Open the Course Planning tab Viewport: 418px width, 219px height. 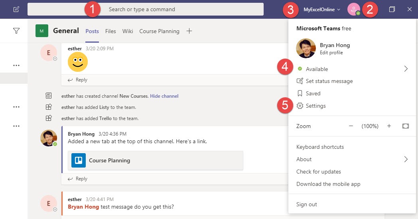point(159,31)
